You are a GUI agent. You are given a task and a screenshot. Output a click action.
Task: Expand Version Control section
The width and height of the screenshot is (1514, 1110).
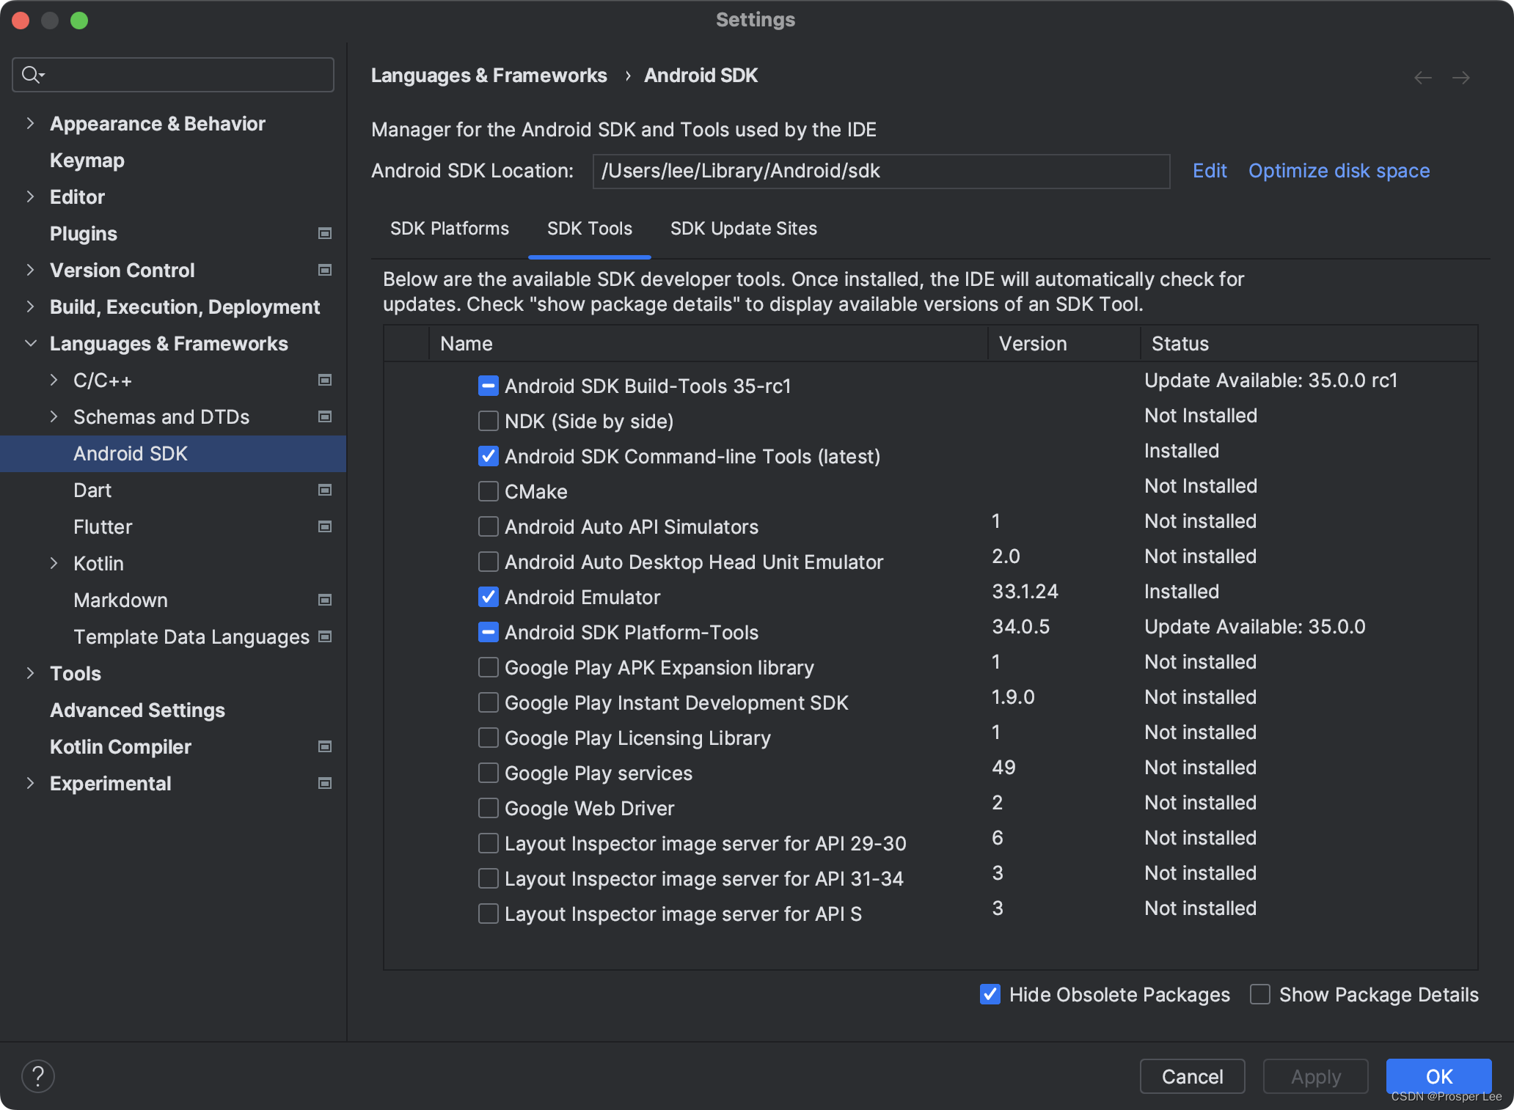[30, 270]
